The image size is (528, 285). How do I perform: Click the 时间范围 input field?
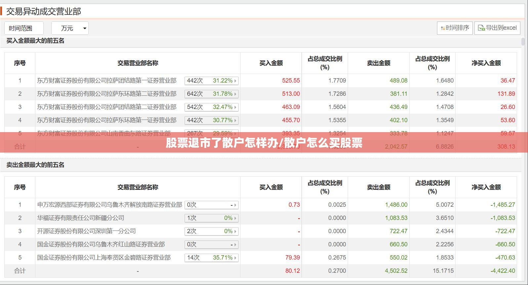tap(24, 28)
